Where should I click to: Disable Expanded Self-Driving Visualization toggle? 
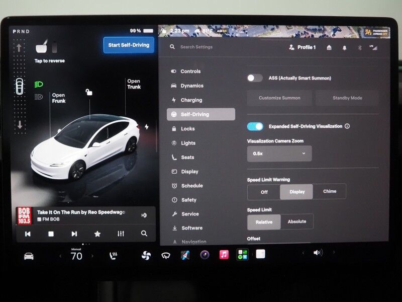[x=255, y=126]
